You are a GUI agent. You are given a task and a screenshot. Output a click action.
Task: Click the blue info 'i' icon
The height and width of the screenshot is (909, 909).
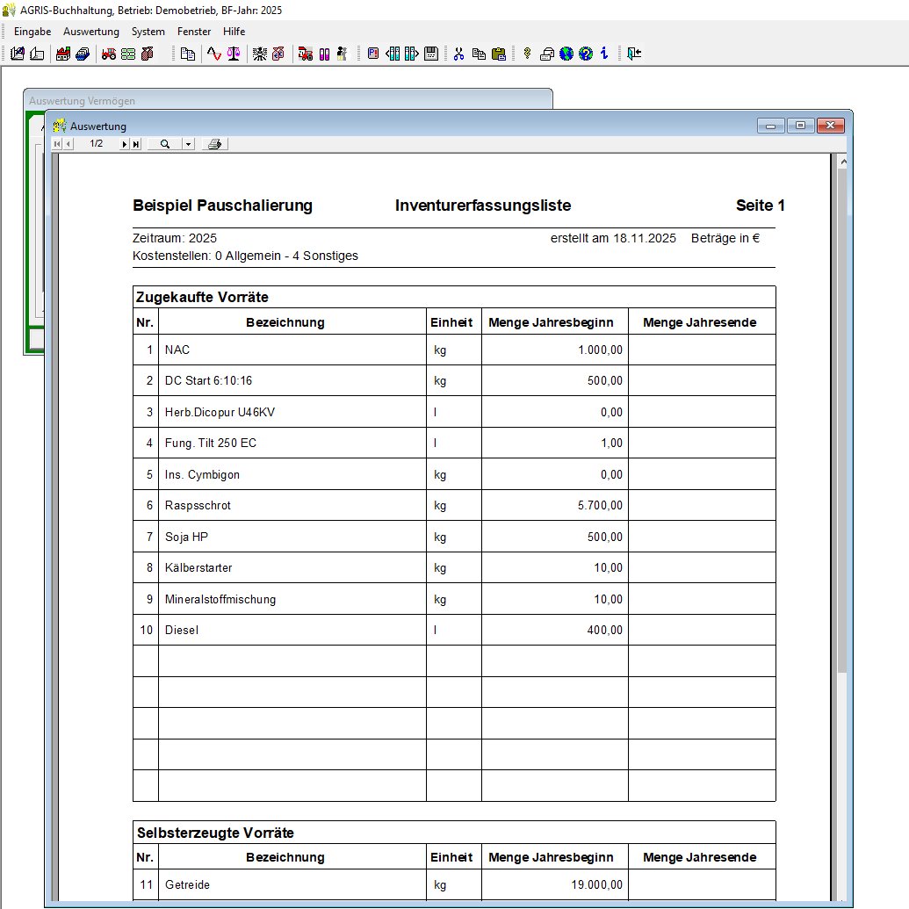click(x=604, y=54)
